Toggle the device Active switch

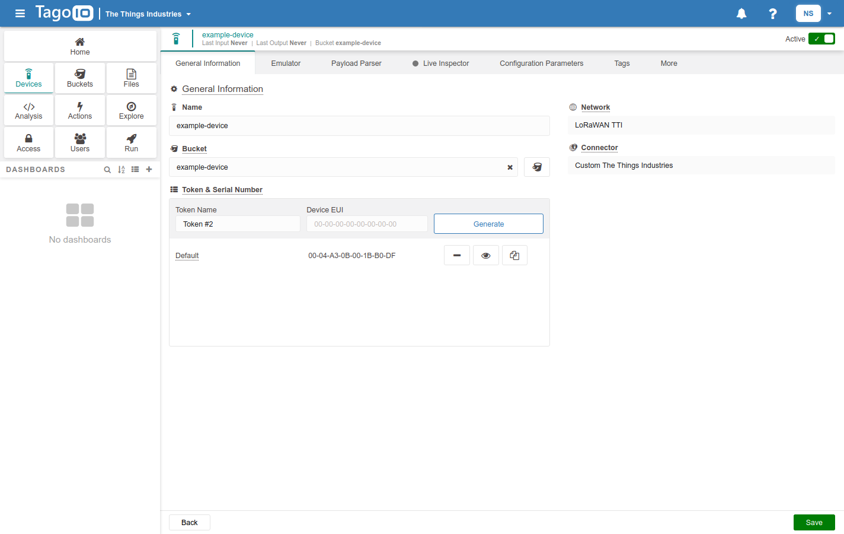click(x=821, y=39)
